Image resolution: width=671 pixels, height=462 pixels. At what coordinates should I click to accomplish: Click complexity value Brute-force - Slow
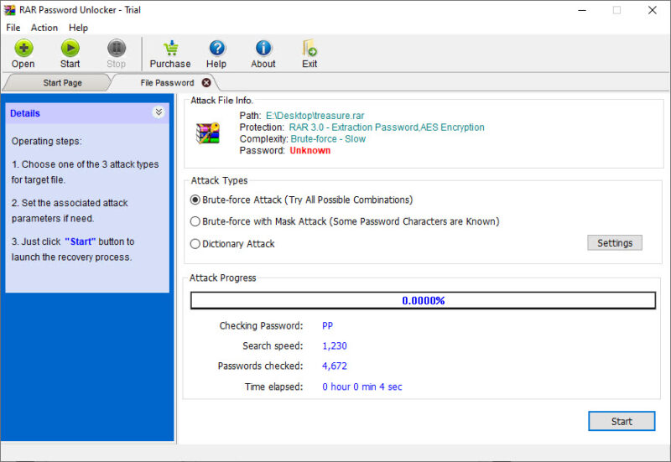[328, 138]
